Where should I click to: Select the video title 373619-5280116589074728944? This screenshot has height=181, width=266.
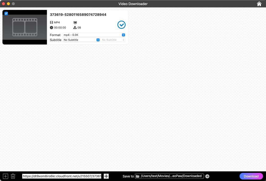(x=78, y=14)
